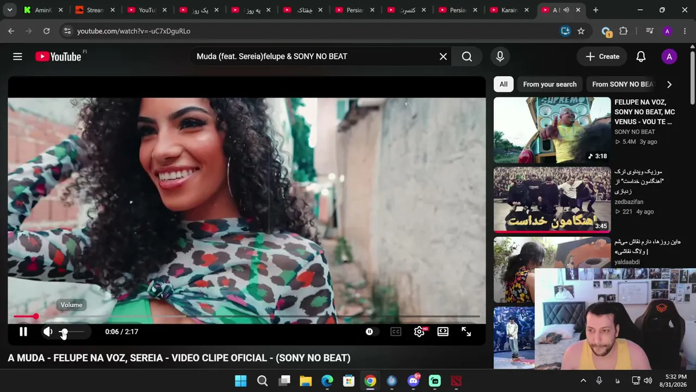Open File Explorer from the taskbar
This screenshot has height=392, width=696.
[306, 381]
